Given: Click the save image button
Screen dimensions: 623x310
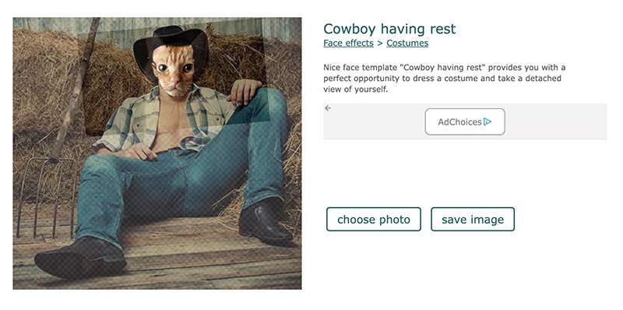Looking at the screenshot, I should coord(473,219).
